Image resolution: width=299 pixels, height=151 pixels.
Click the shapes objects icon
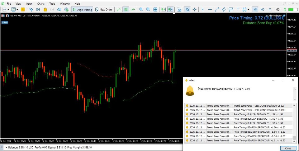(244, 10)
